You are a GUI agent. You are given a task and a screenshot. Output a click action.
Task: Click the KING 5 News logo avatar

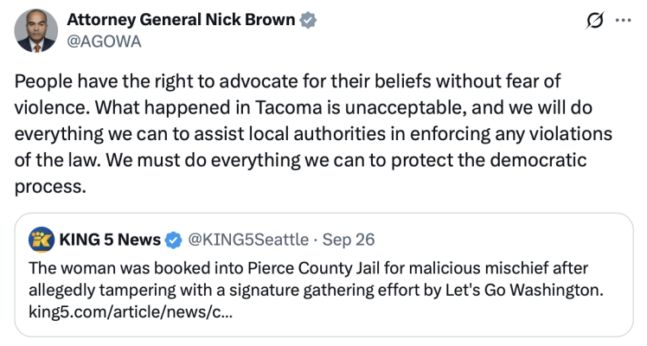coord(41,238)
